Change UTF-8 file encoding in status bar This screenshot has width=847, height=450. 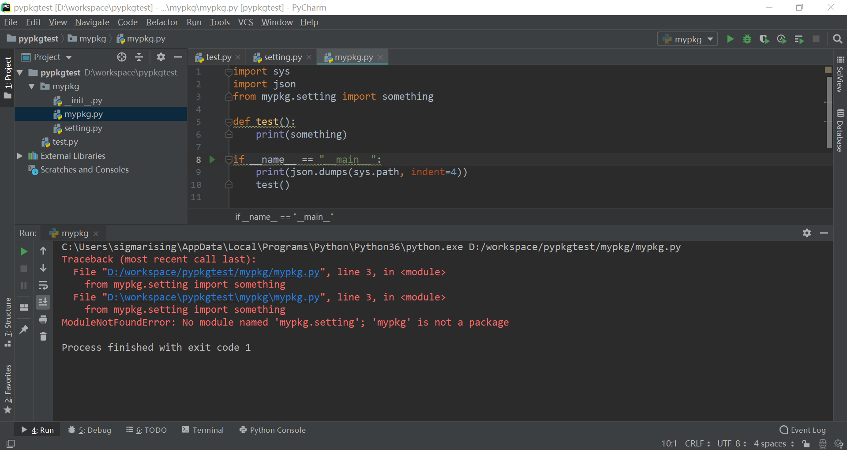tap(732, 443)
